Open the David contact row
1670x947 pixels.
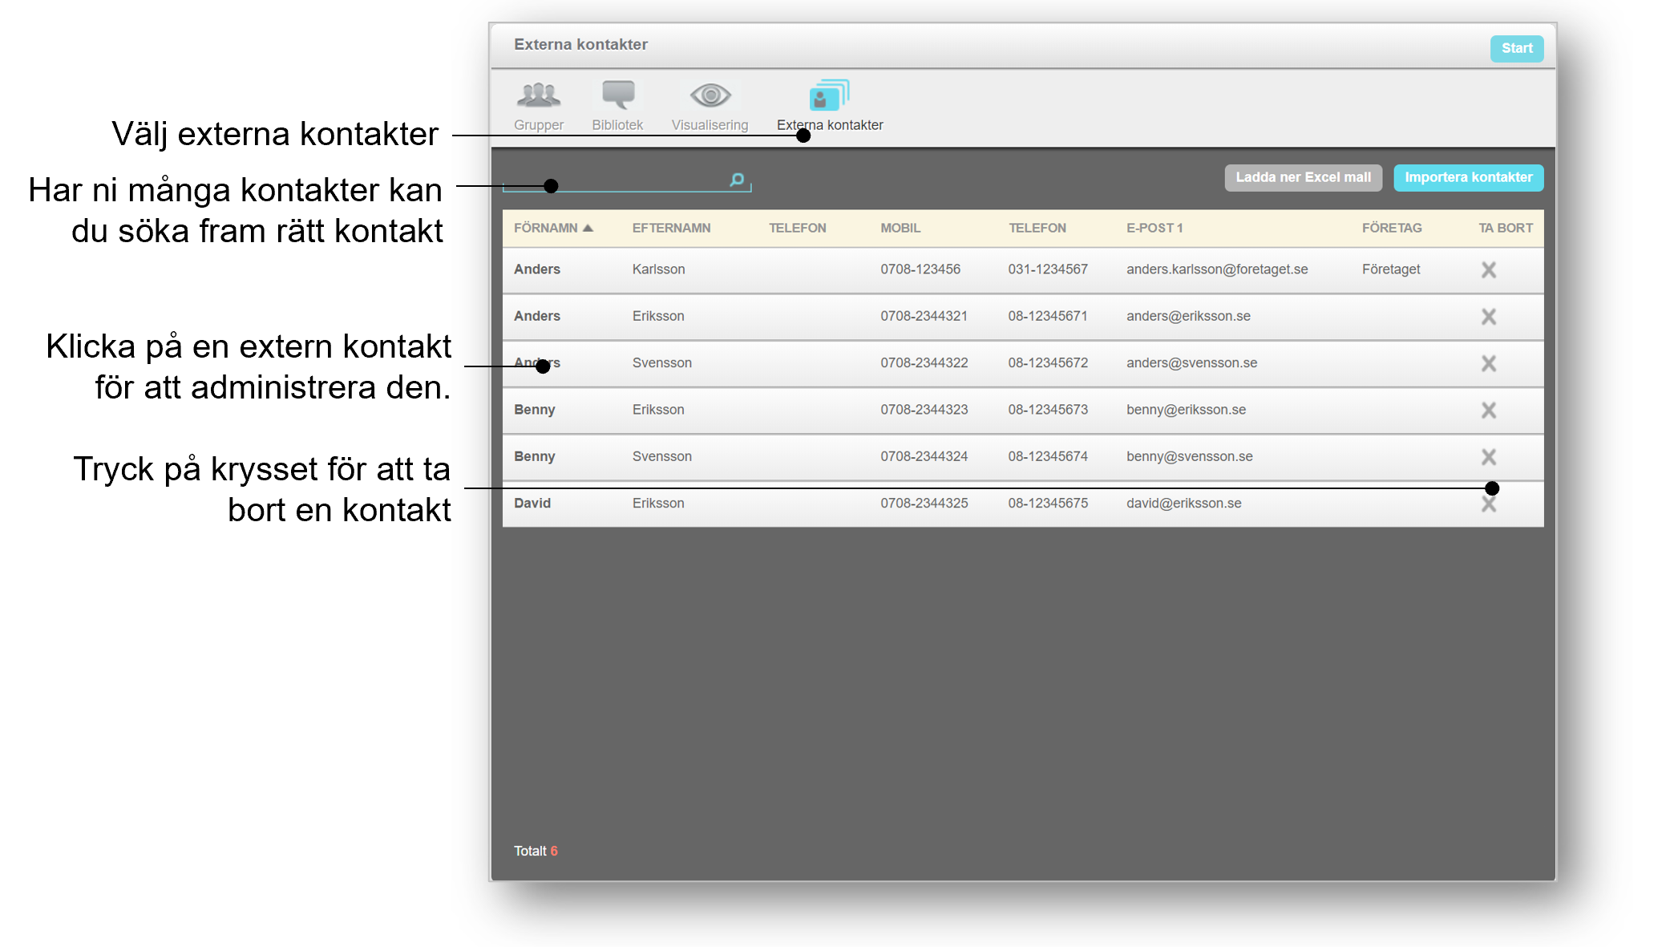tap(1023, 504)
